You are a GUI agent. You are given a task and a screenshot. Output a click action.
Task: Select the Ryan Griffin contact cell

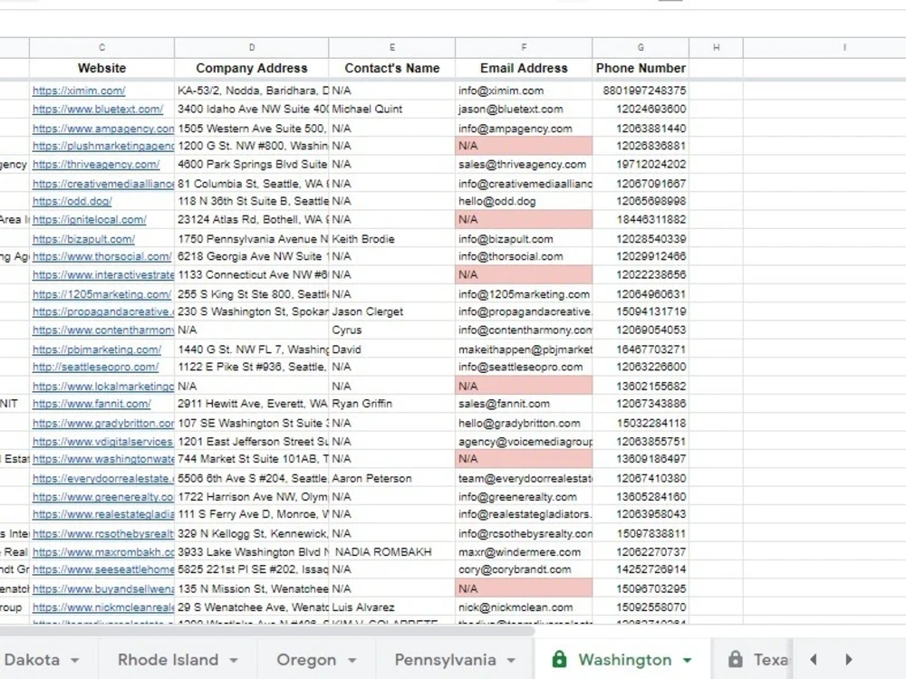391,404
